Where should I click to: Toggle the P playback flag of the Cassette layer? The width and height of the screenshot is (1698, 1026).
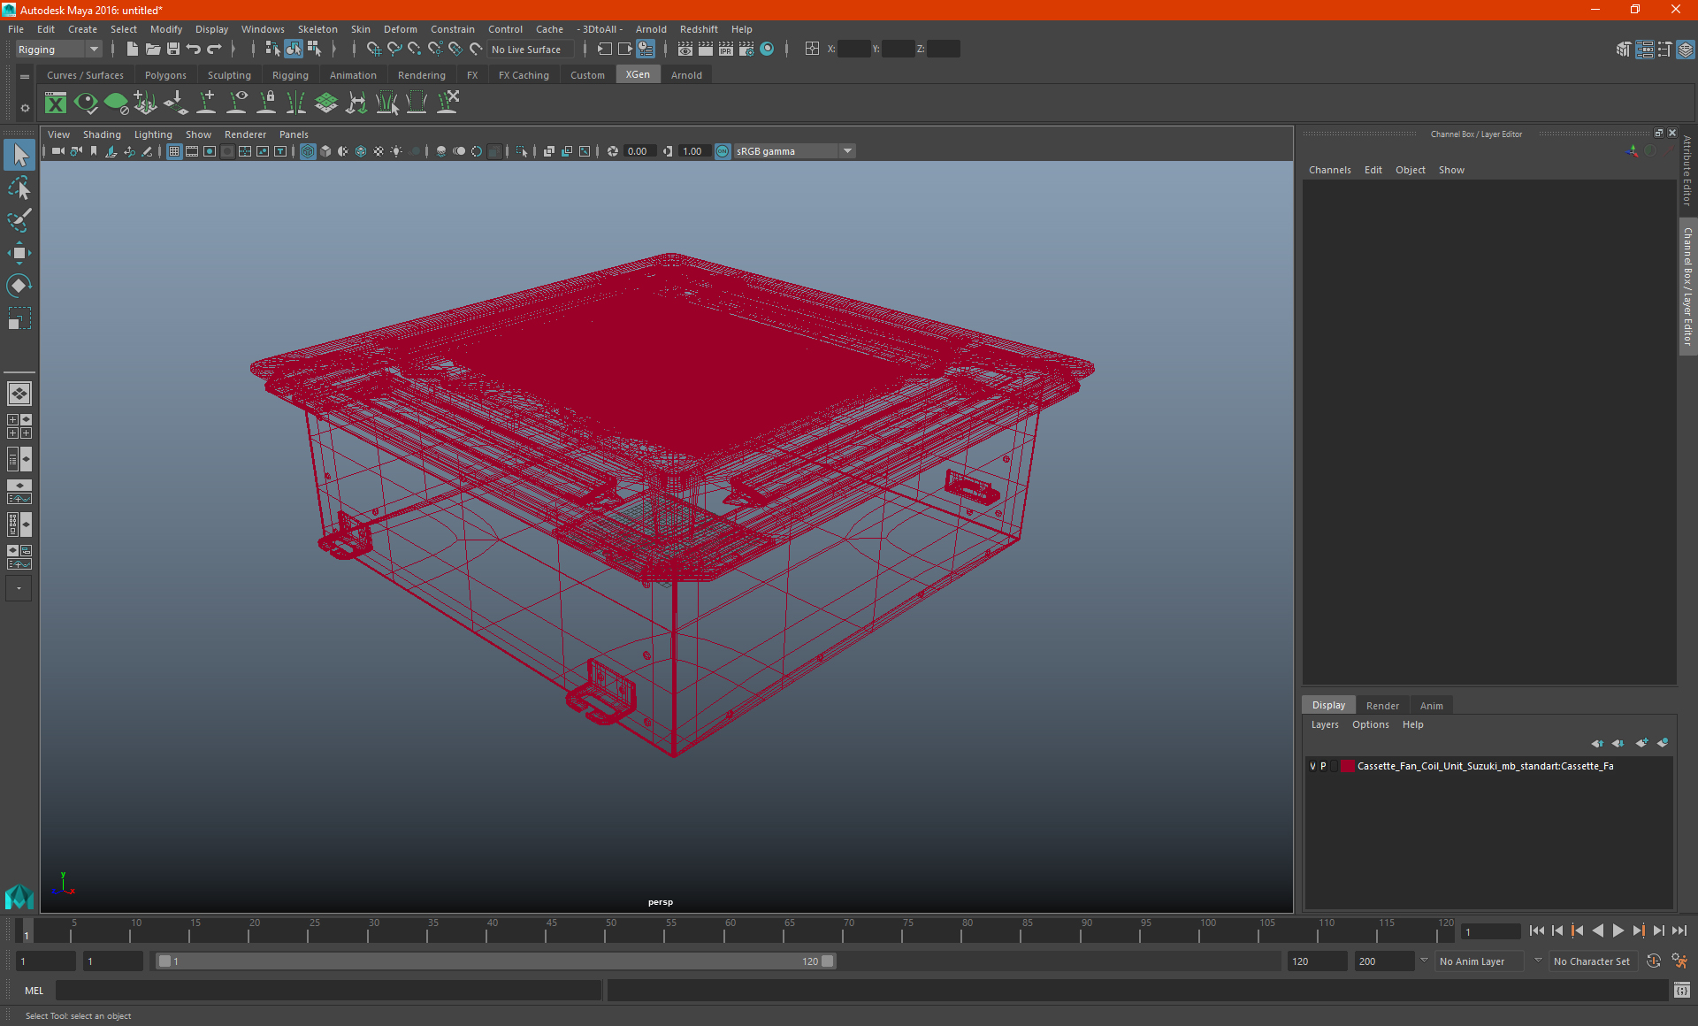1323,766
